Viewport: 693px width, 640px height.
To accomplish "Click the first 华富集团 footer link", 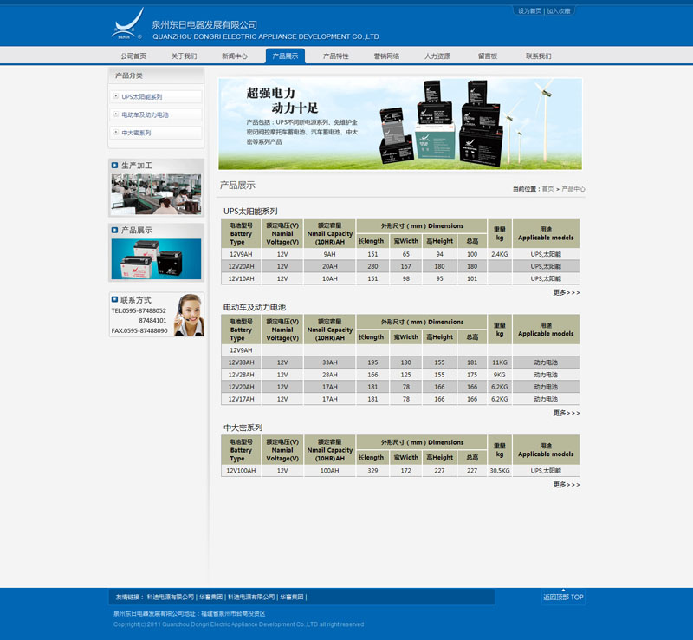I will point(210,597).
